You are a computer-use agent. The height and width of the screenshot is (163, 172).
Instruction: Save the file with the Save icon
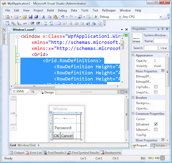tap(30, 17)
